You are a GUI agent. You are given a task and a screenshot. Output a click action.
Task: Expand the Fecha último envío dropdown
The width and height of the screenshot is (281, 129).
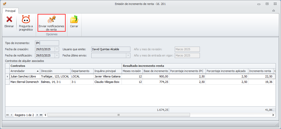pos(128,55)
